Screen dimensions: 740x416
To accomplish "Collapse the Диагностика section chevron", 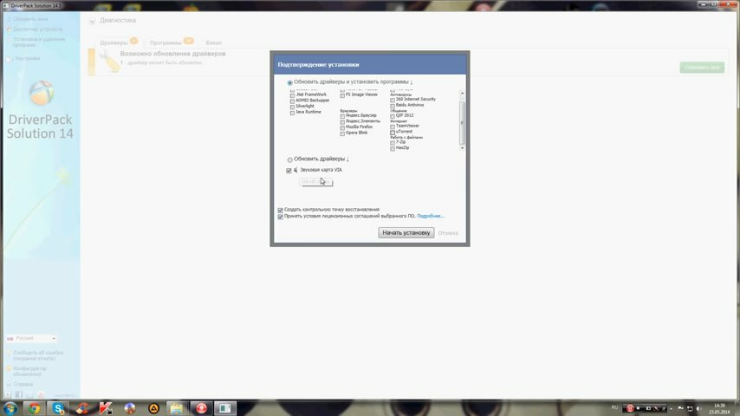I will click(92, 22).
